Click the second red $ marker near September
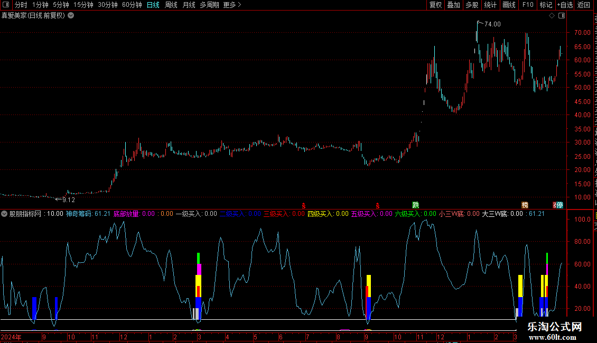 point(377,206)
